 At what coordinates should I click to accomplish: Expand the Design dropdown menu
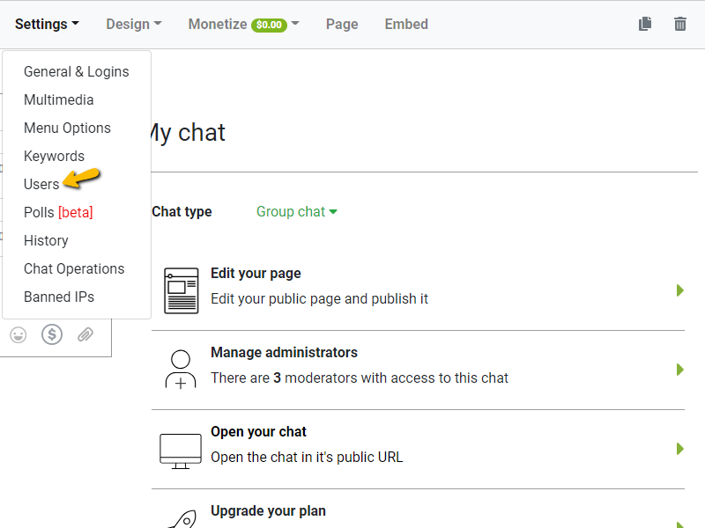tap(133, 25)
